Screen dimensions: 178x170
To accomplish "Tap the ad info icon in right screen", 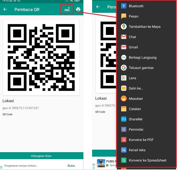I will click(94, 165).
